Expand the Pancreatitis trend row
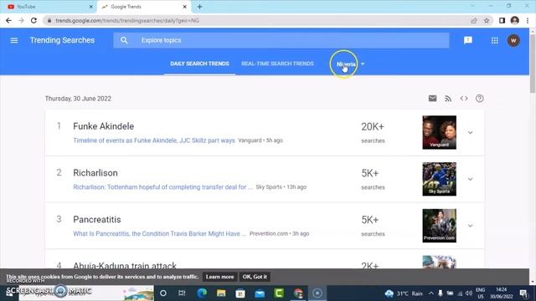Screen dimensions: 536x301 tap(471, 226)
